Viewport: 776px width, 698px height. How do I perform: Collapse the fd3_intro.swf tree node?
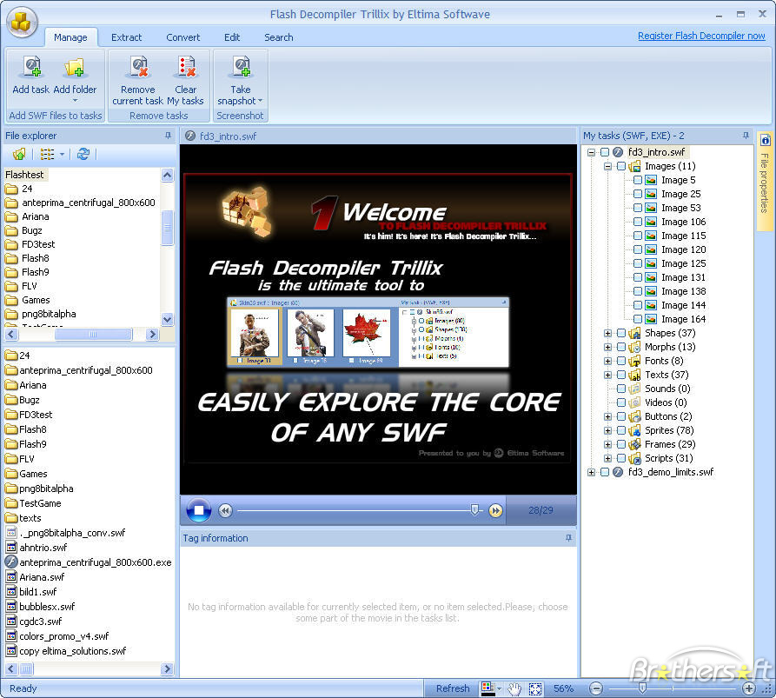[592, 152]
